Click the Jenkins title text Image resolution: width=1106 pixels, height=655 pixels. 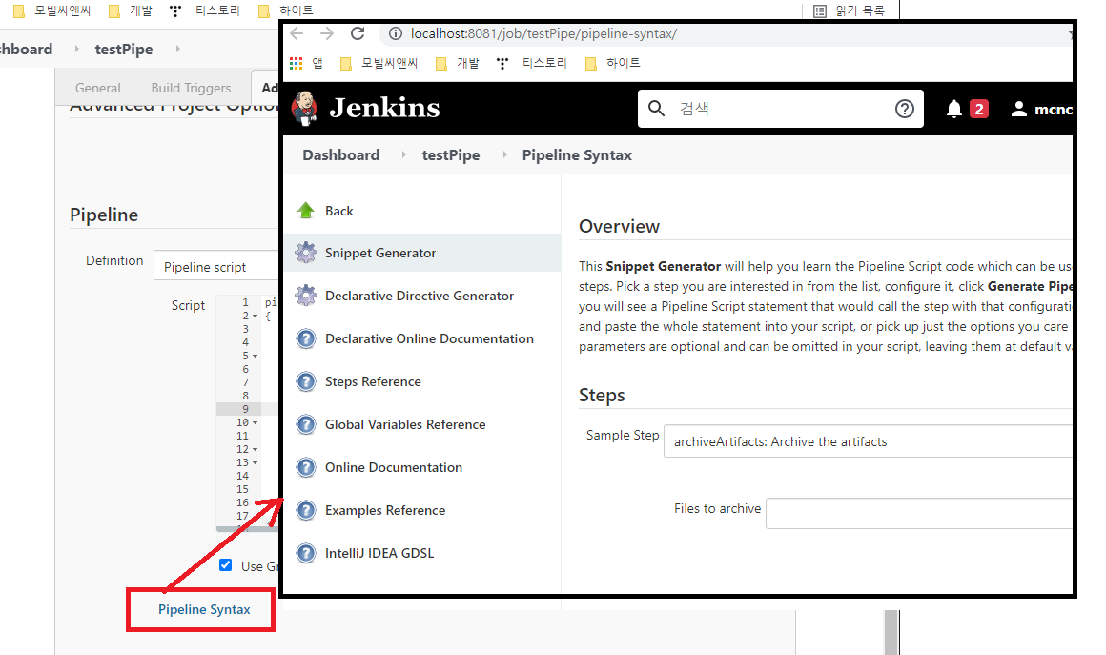384,108
